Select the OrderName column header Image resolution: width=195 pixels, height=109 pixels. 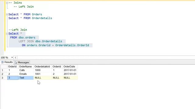pyautogui.click(x=26, y=67)
